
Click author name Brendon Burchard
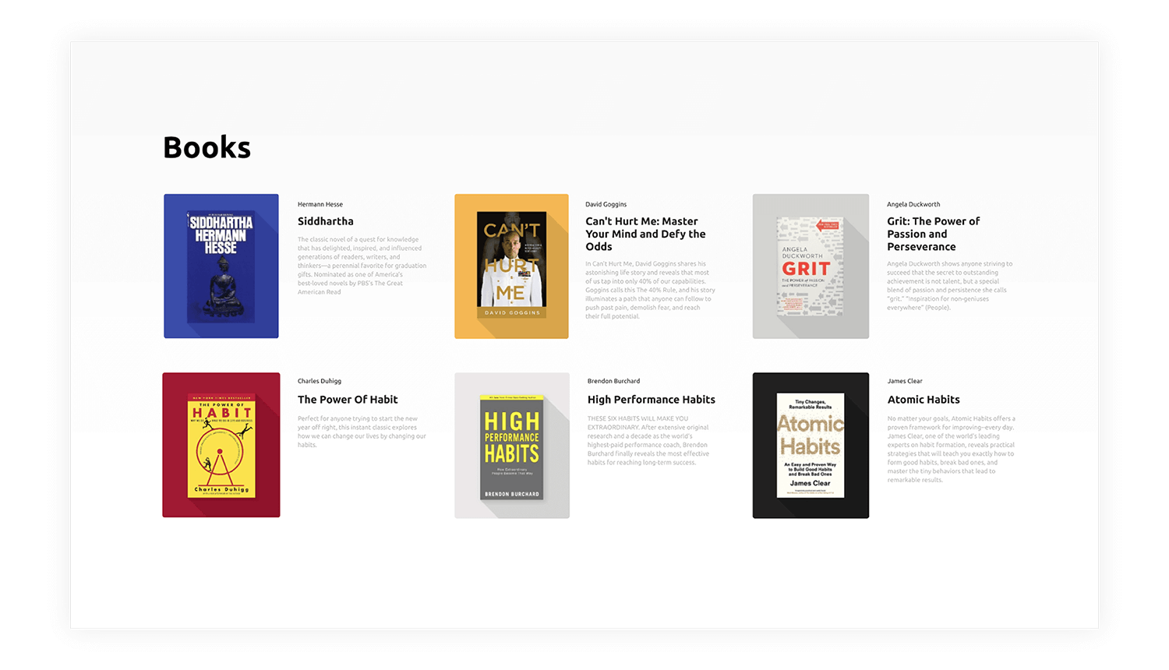point(613,381)
